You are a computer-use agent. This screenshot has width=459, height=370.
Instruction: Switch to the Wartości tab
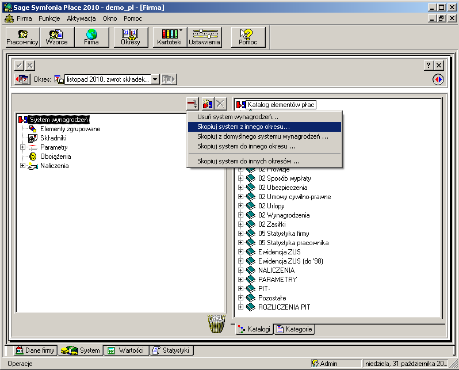(126, 350)
